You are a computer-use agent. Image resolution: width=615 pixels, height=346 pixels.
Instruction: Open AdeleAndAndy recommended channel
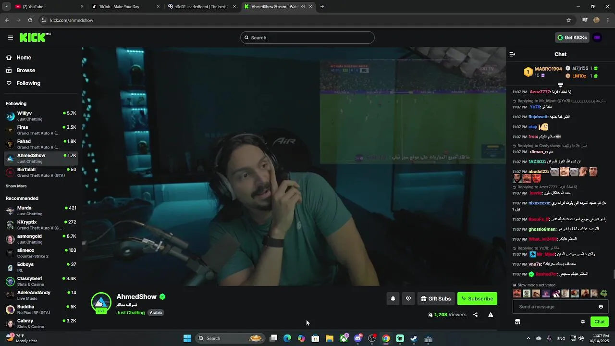tap(41, 295)
